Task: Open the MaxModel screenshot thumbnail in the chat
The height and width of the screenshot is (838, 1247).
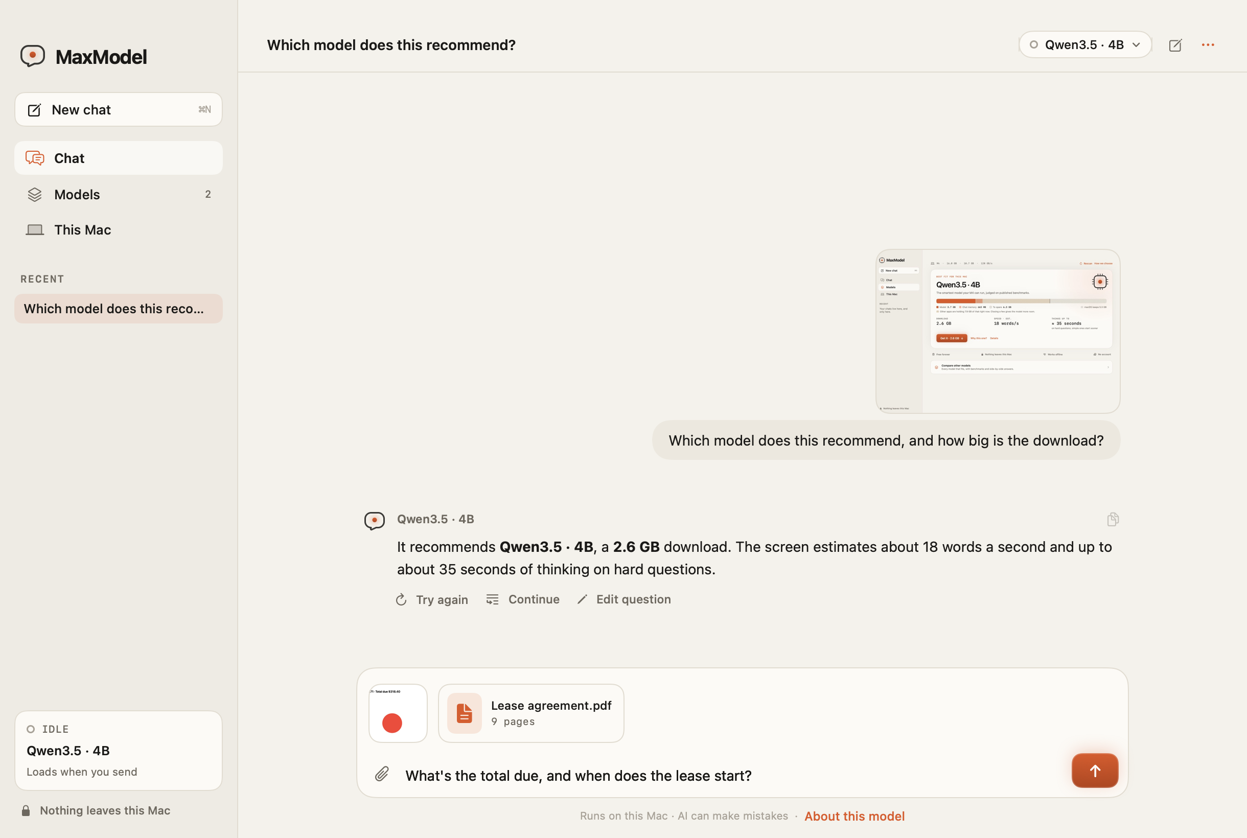Action: click(998, 331)
